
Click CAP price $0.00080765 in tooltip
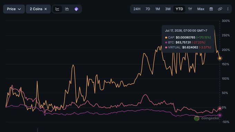pos(185,37)
